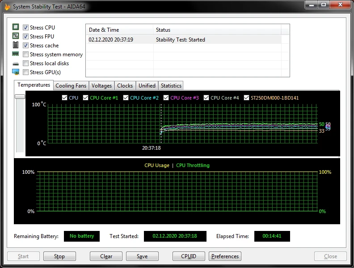The height and width of the screenshot is (268, 354).
Task: Close the System Stability Test window
Action: point(341,5)
